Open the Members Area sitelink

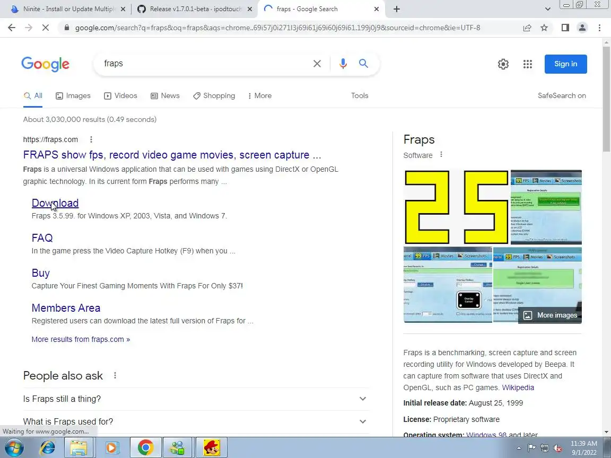pyautogui.click(x=66, y=308)
